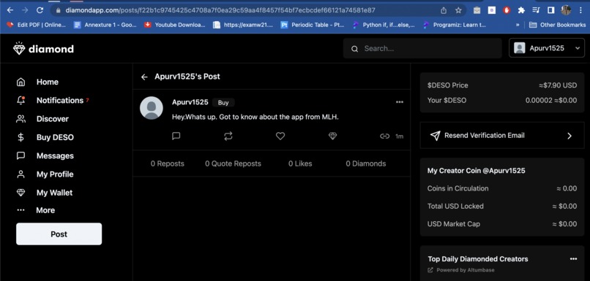The width and height of the screenshot is (590, 281).
Task: Give a diamond to the post
Action: [x=332, y=136]
